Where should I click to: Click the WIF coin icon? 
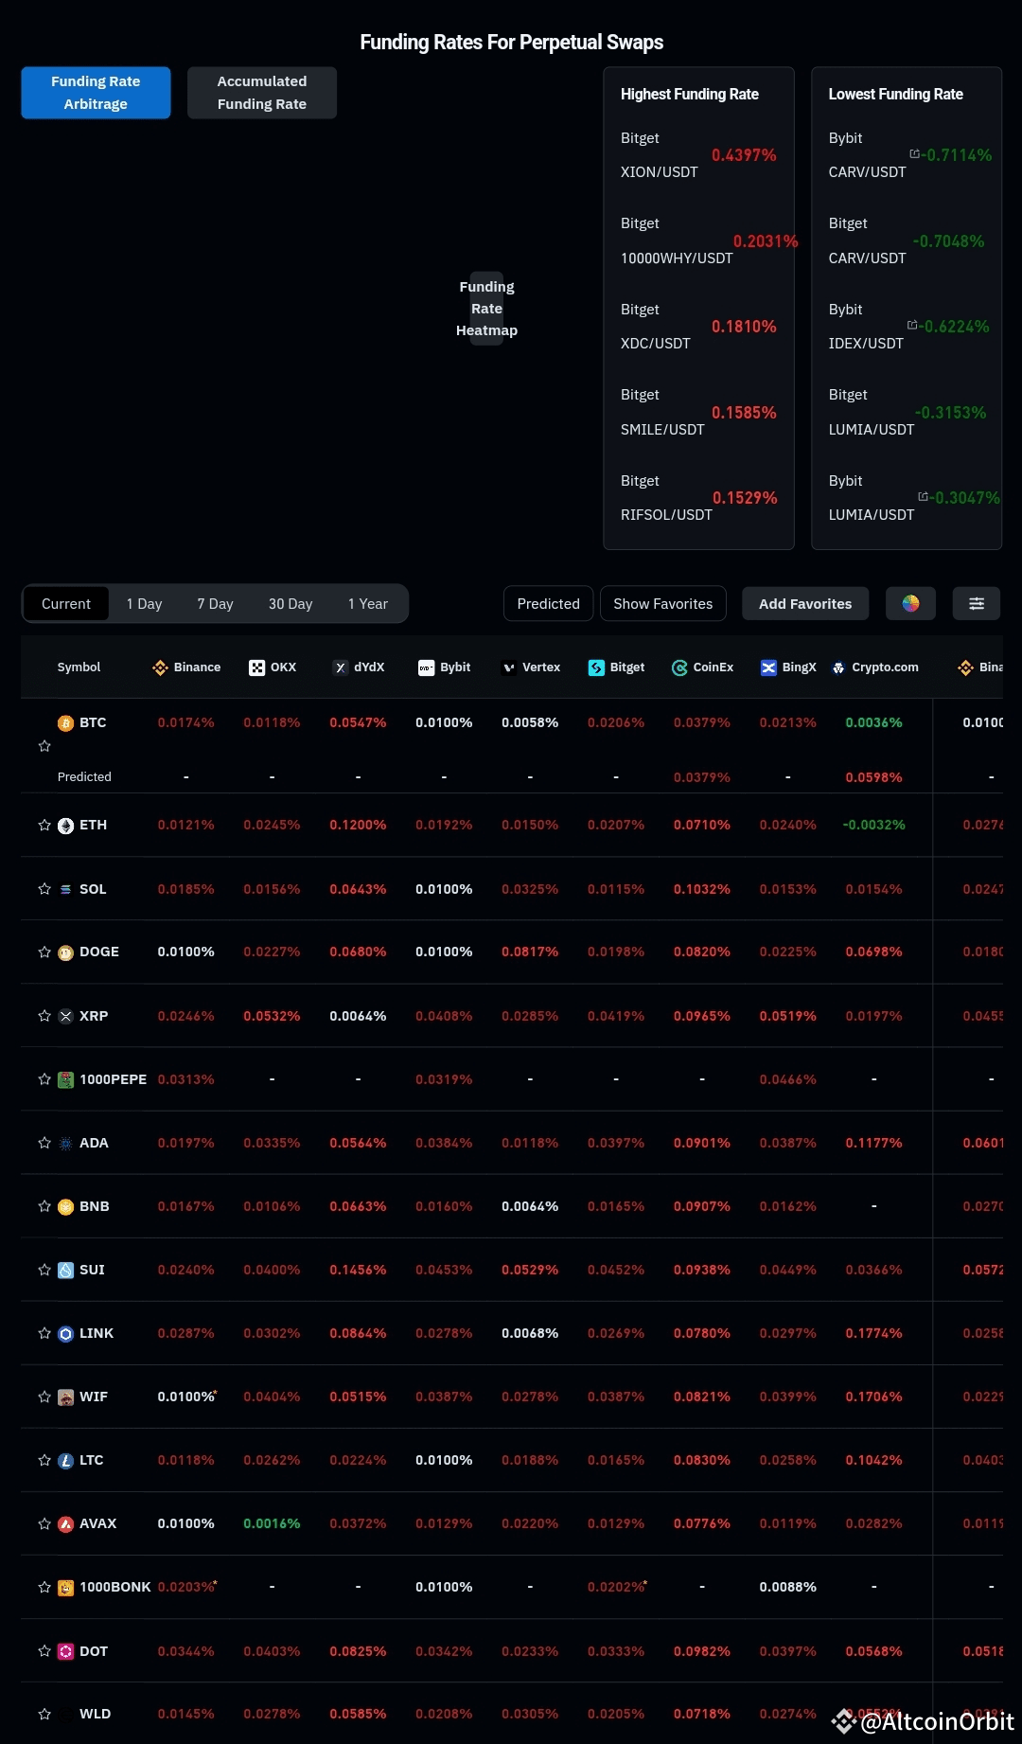(x=65, y=1397)
